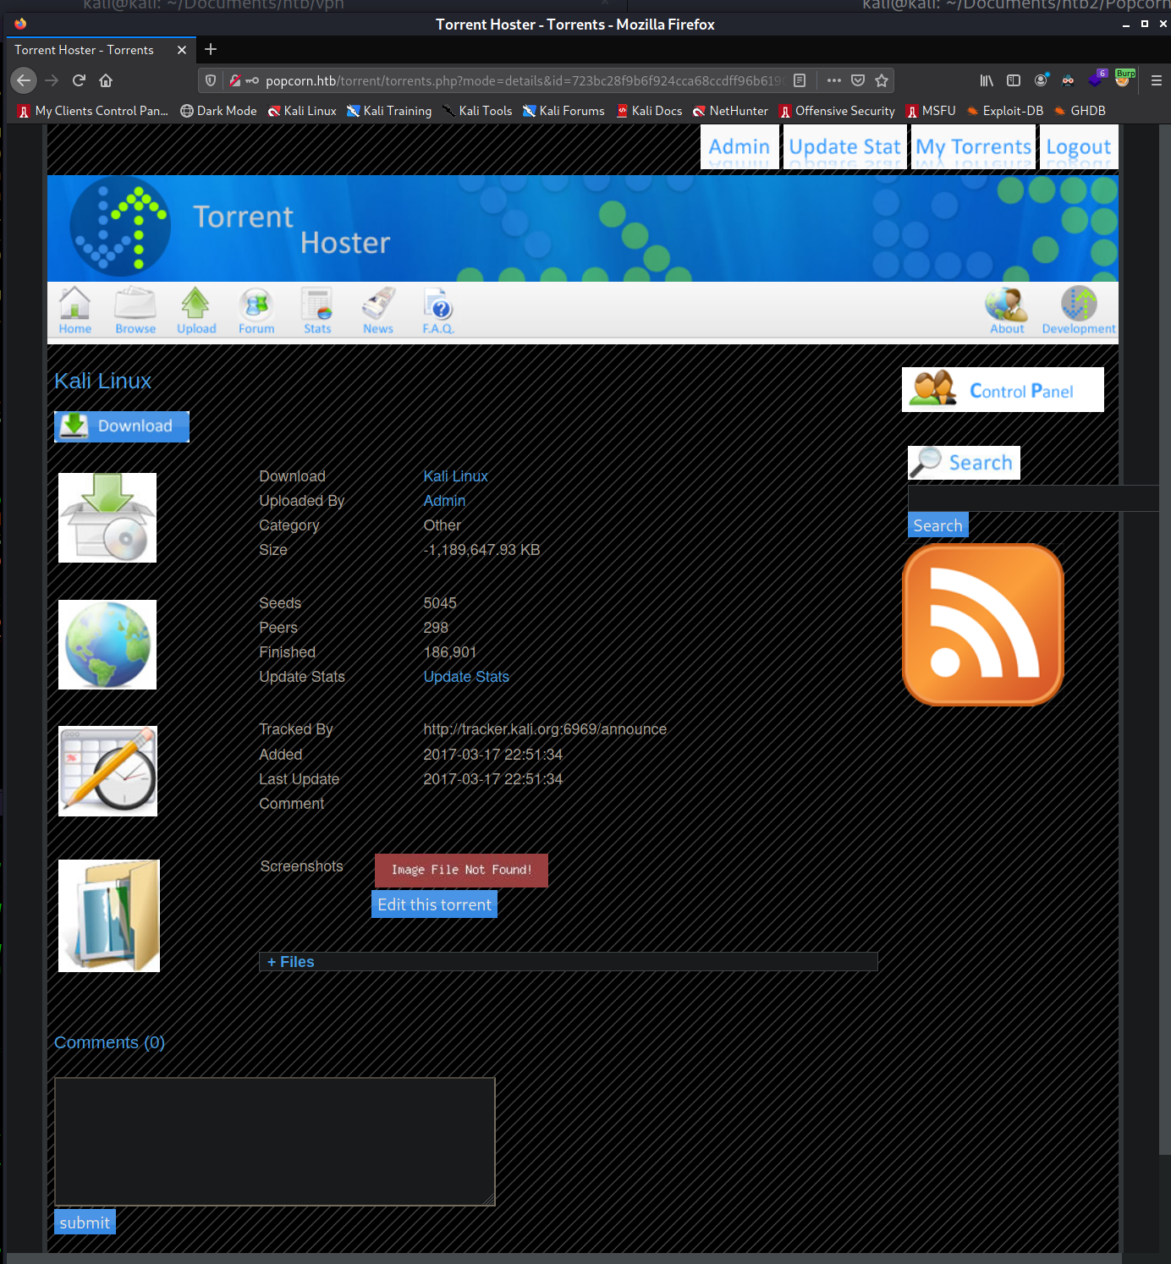Visit the Forum icon
Viewport: 1171px width, 1264px height.
[256, 311]
